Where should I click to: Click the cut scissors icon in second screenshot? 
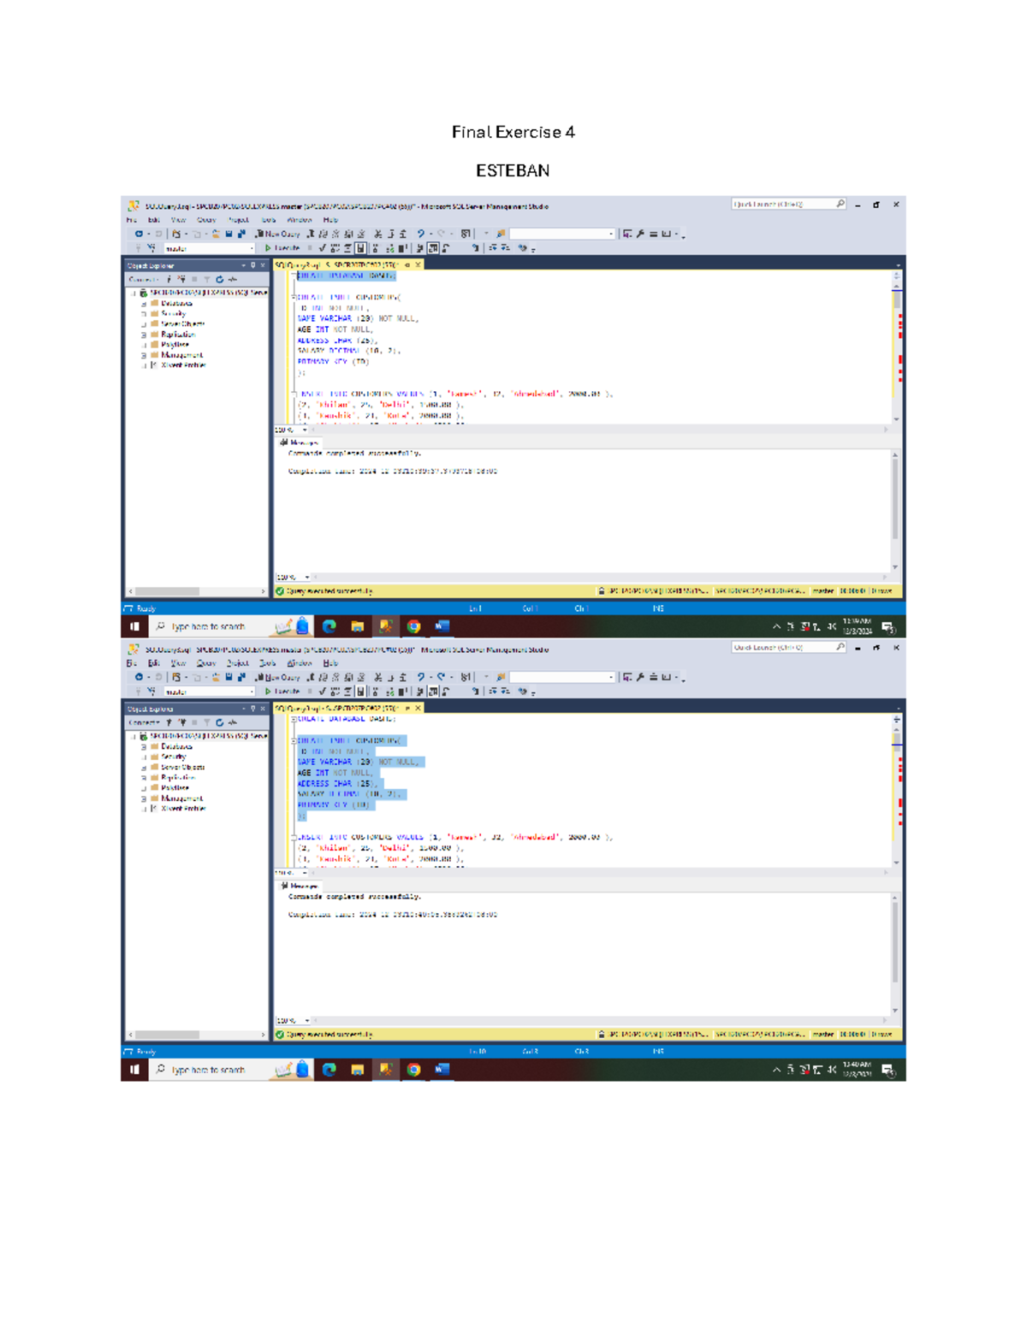point(377,677)
